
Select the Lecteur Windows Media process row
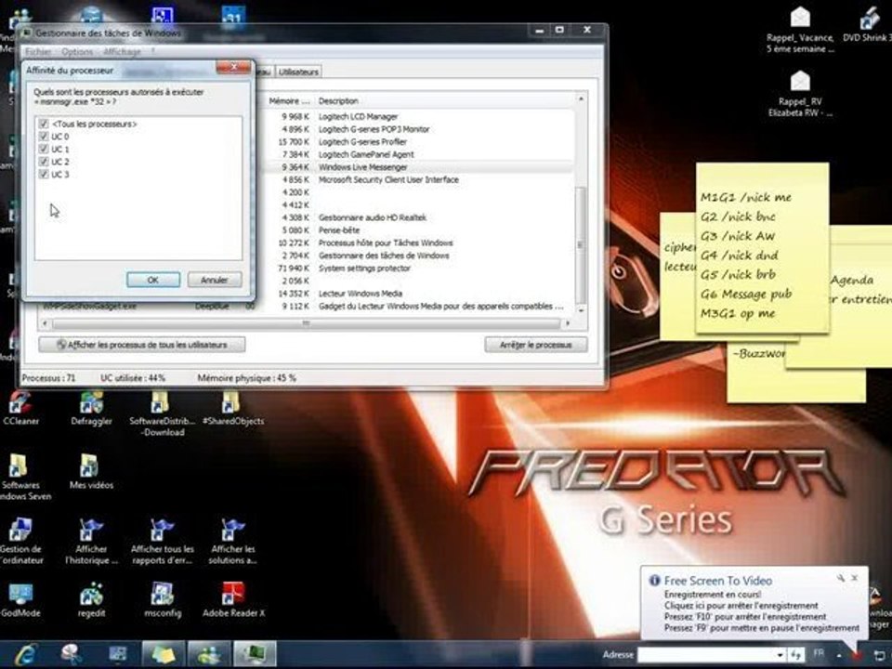(418, 294)
